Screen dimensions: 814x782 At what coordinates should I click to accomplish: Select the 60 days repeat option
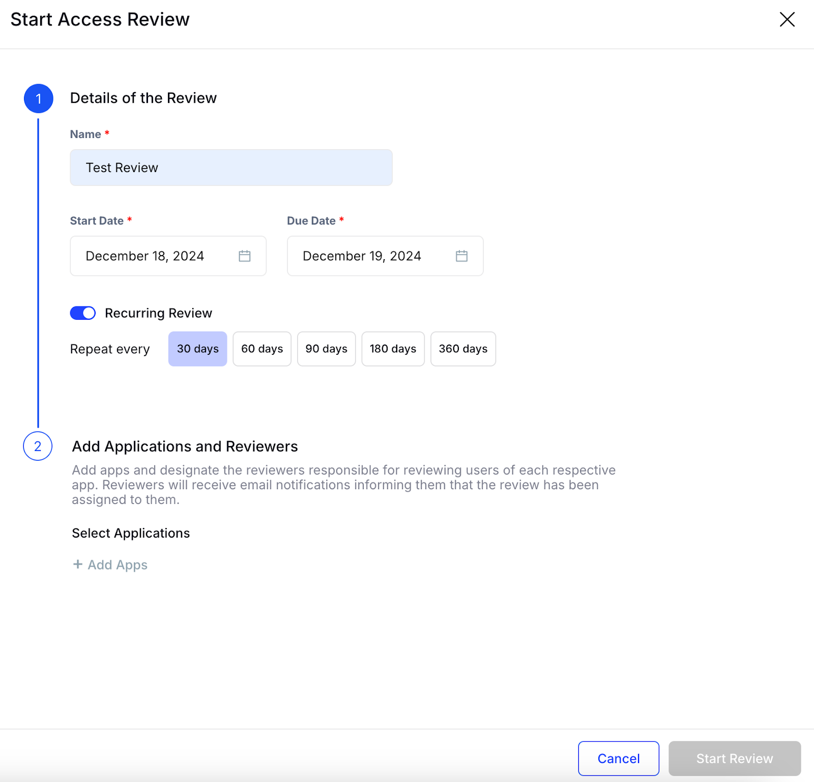click(261, 349)
